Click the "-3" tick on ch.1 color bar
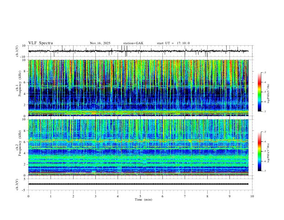The height and width of the screenshot is (220, 284). point(265,72)
